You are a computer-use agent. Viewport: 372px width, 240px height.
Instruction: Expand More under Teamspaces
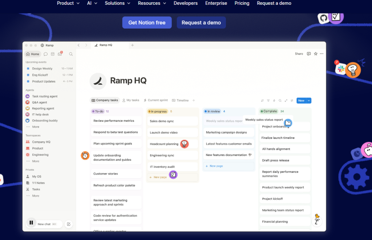pyautogui.click(x=36, y=161)
